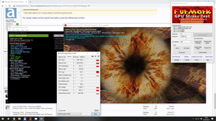Open FurMark Log file button

tap(187, 60)
